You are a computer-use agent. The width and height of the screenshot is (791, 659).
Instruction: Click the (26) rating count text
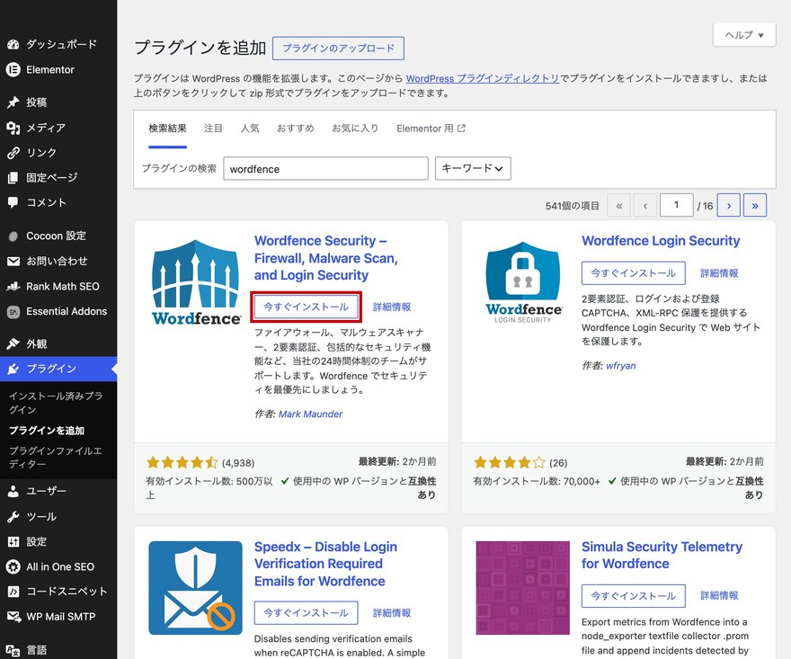[x=558, y=463]
